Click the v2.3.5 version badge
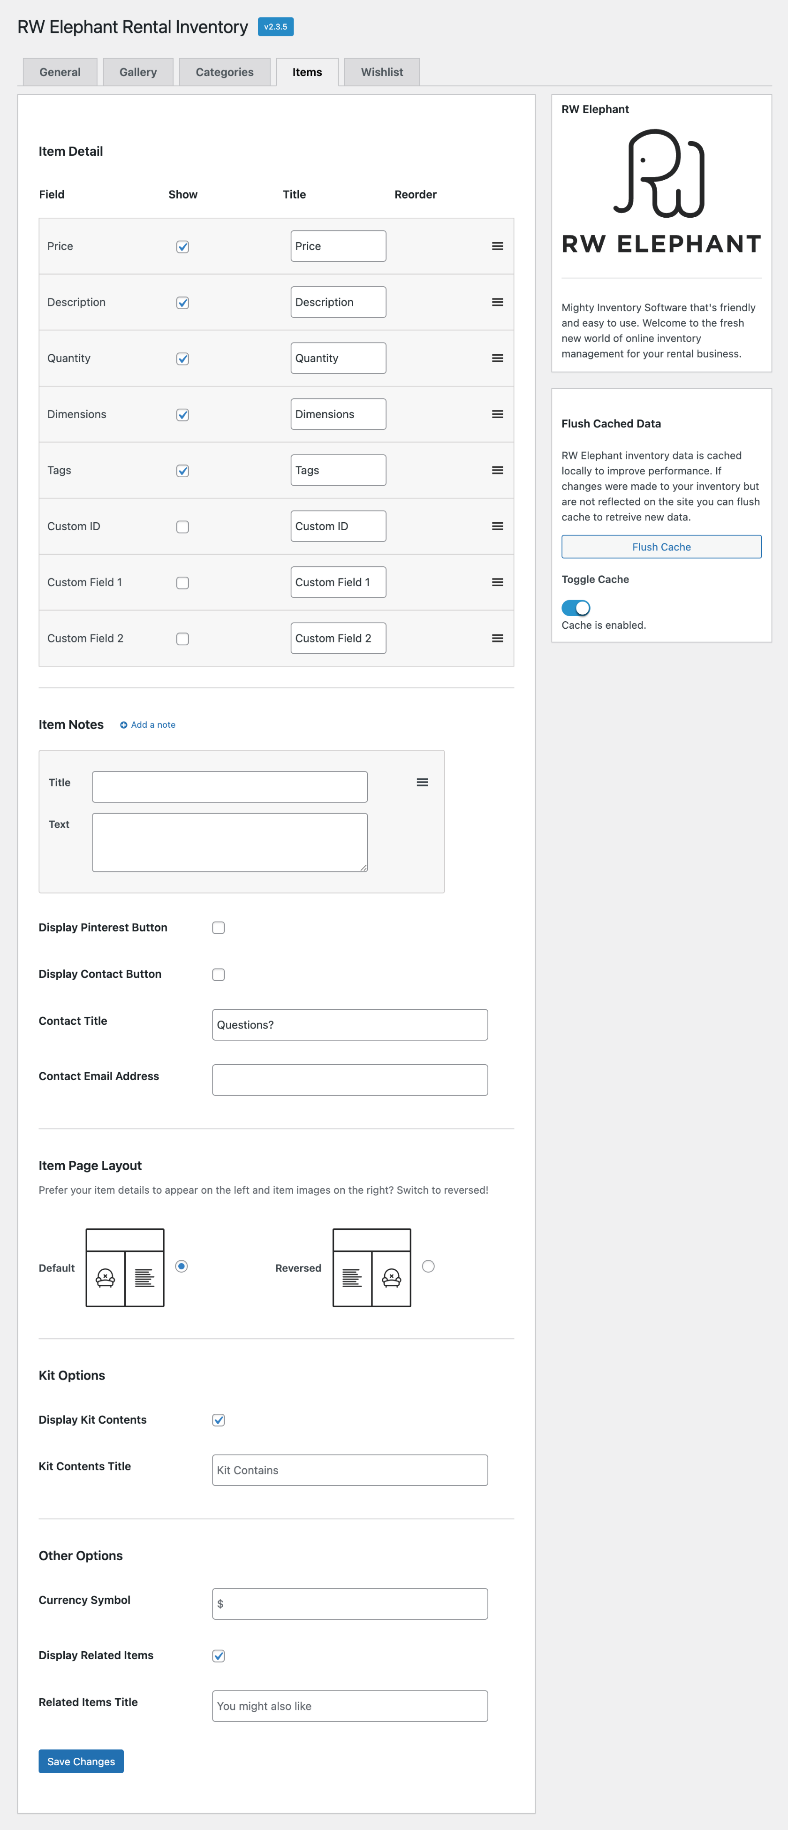 coord(275,27)
